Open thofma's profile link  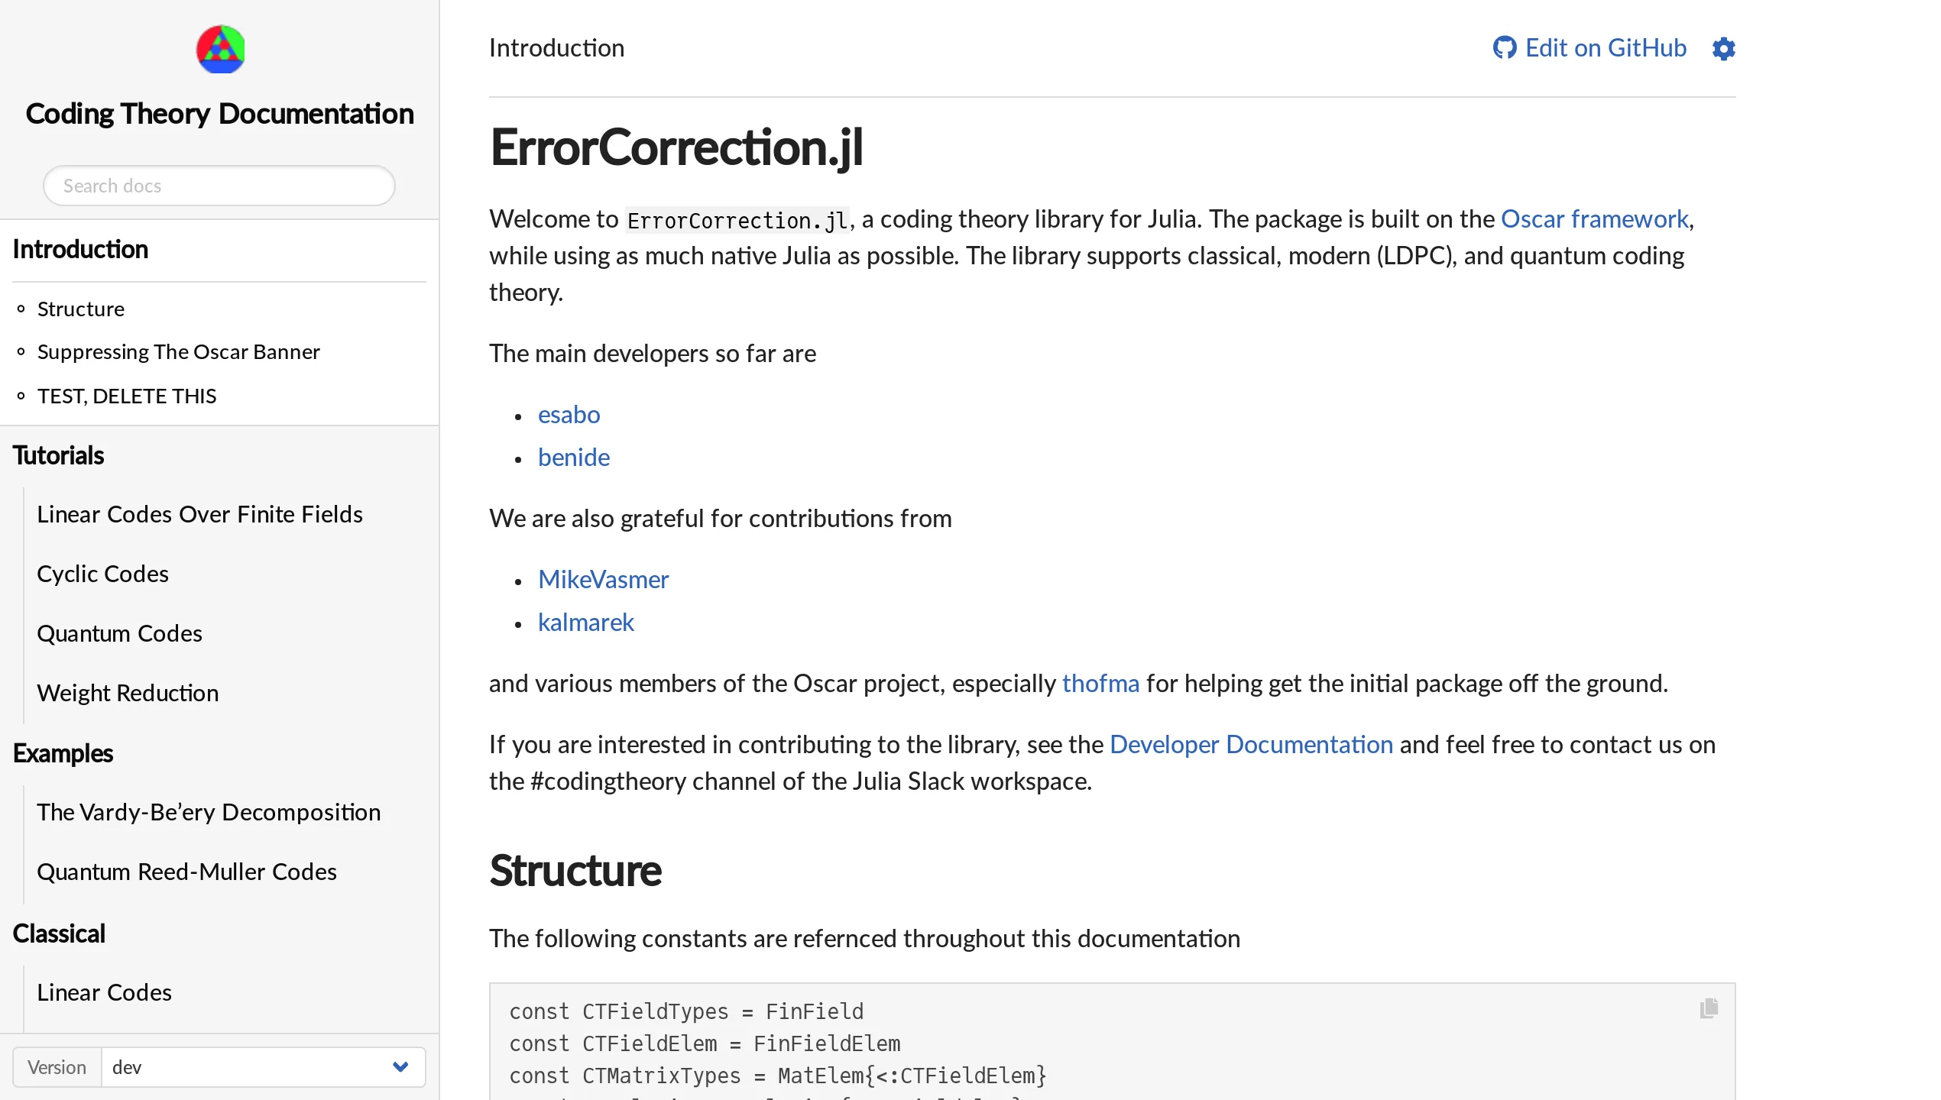1100,682
